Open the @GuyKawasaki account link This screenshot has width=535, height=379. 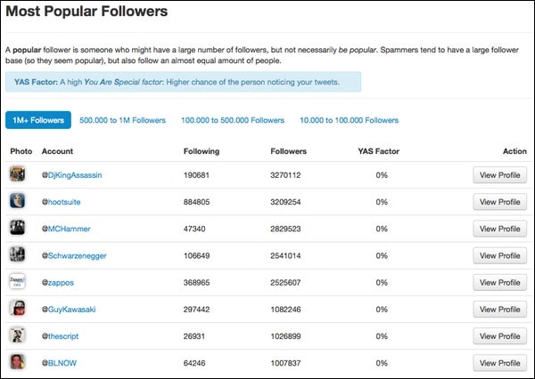point(69,310)
